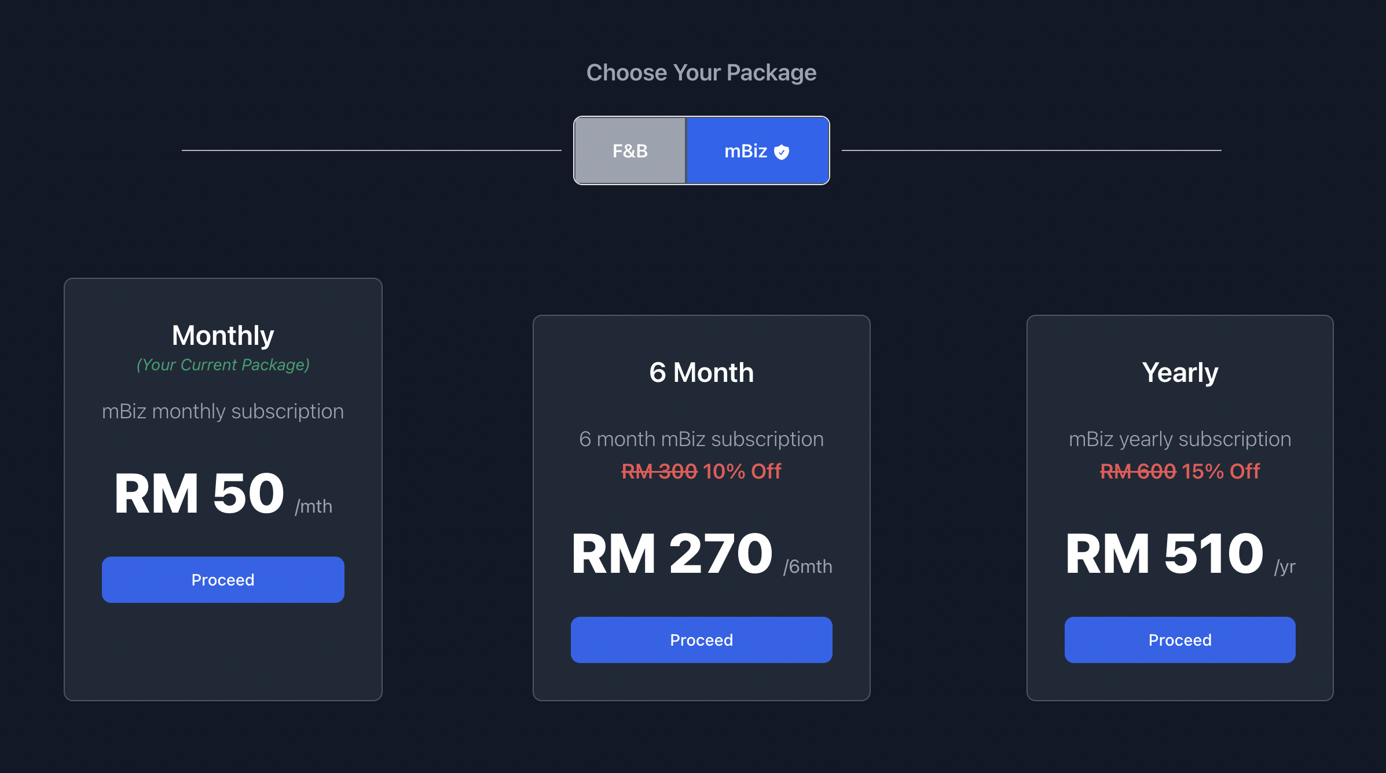Click the RM 270 price
This screenshot has height=773, width=1386.
[x=672, y=554]
